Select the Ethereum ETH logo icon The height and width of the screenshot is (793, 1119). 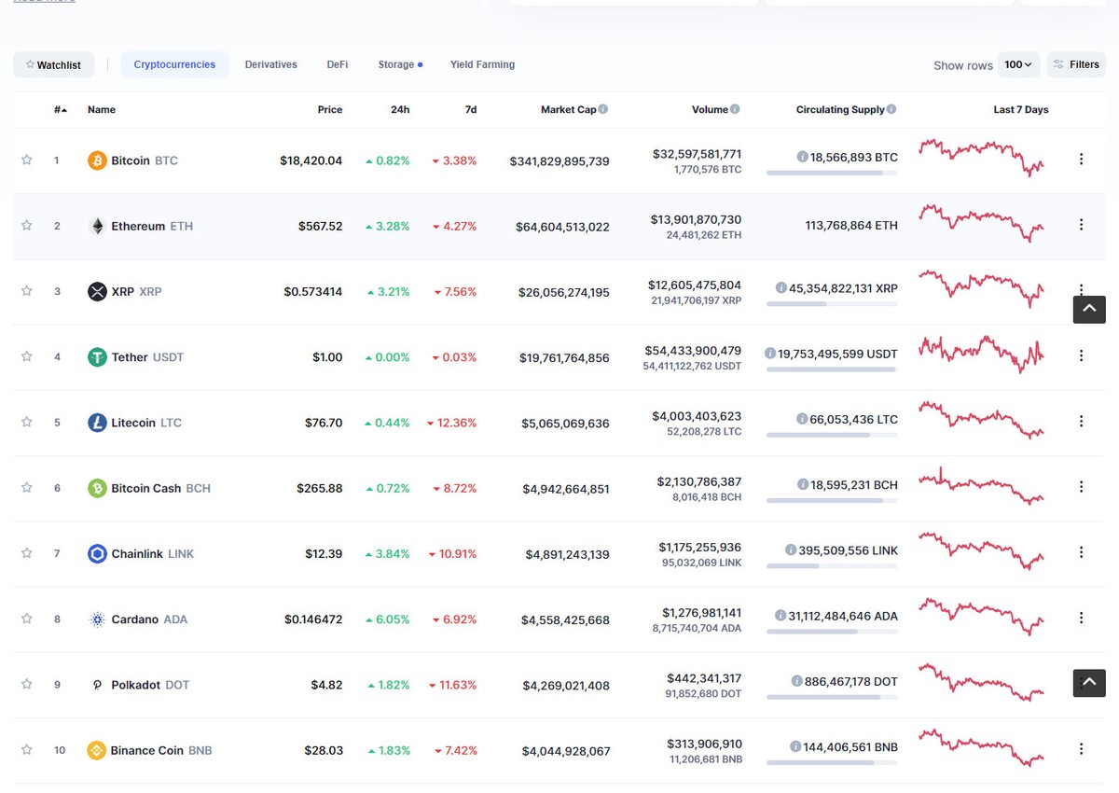[x=97, y=225]
